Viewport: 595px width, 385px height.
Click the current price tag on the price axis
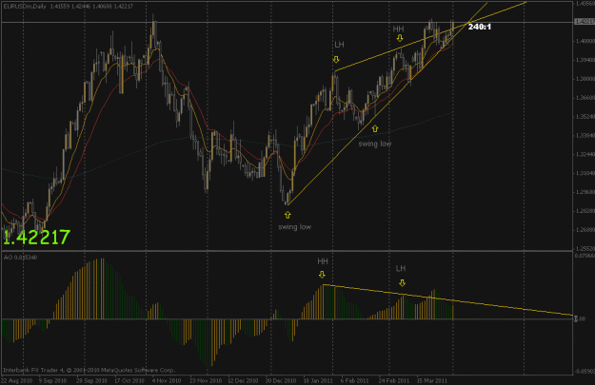tap(585, 22)
